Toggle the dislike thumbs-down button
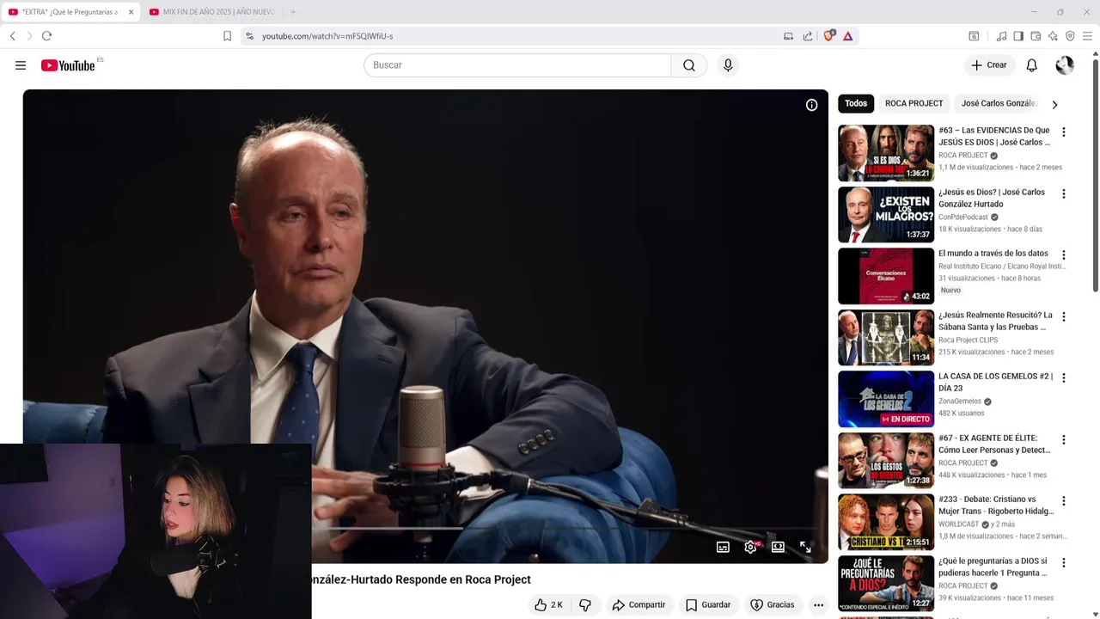1100x619 pixels. tap(585, 605)
